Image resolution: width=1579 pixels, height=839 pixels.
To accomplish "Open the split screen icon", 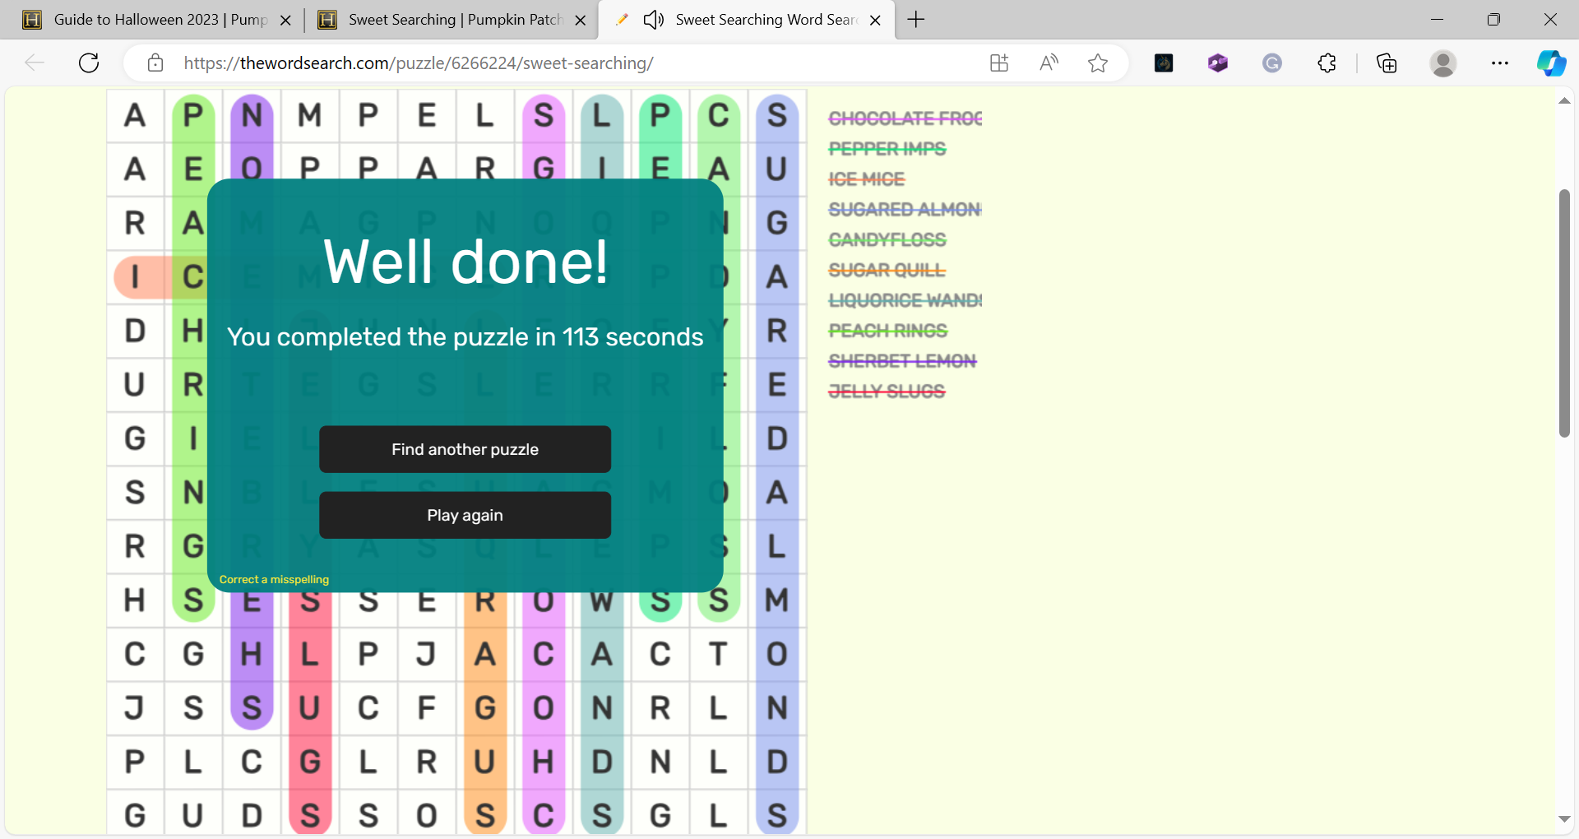I will [x=999, y=63].
